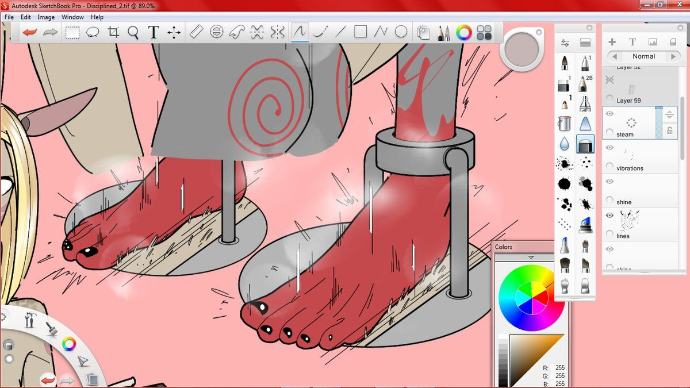Click the red Undo arrow in top toolbar
Viewport: 690px width, 388px height.
click(x=29, y=32)
